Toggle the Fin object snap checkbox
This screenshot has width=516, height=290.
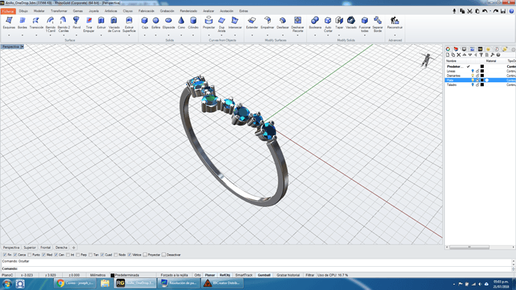4,255
